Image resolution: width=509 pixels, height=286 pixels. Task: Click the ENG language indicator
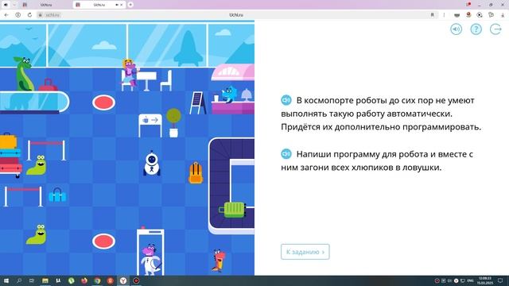pyautogui.click(x=470, y=280)
